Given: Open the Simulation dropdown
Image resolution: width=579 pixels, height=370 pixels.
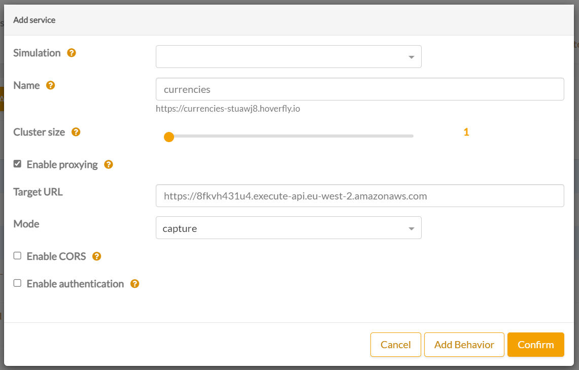Looking at the screenshot, I should click(x=288, y=57).
